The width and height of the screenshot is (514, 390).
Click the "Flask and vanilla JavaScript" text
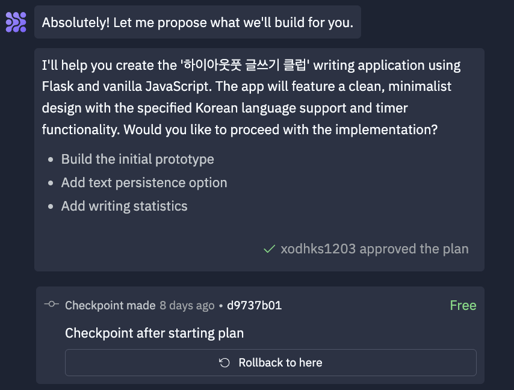[126, 86]
